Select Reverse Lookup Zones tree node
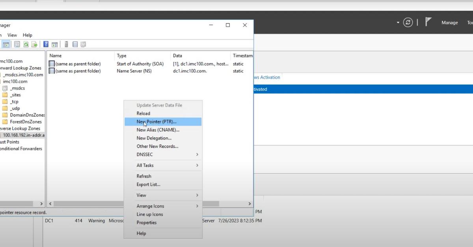The image size is (473, 247). pos(20,129)
